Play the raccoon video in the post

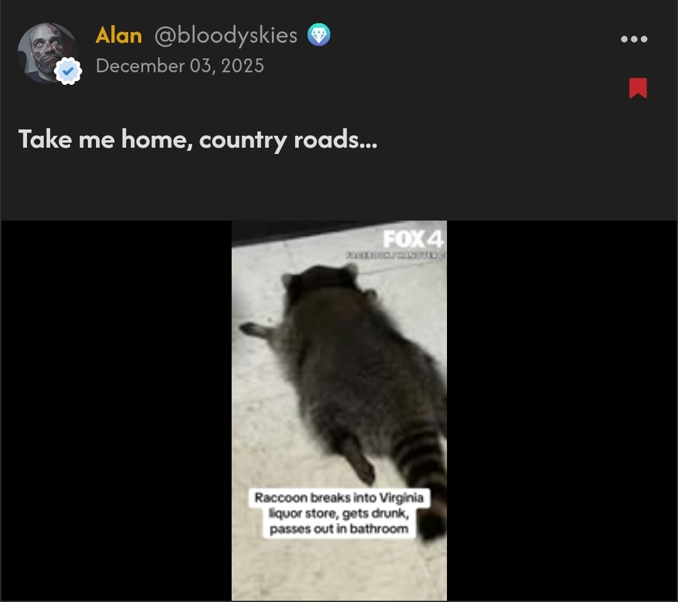tap(339, 410)
